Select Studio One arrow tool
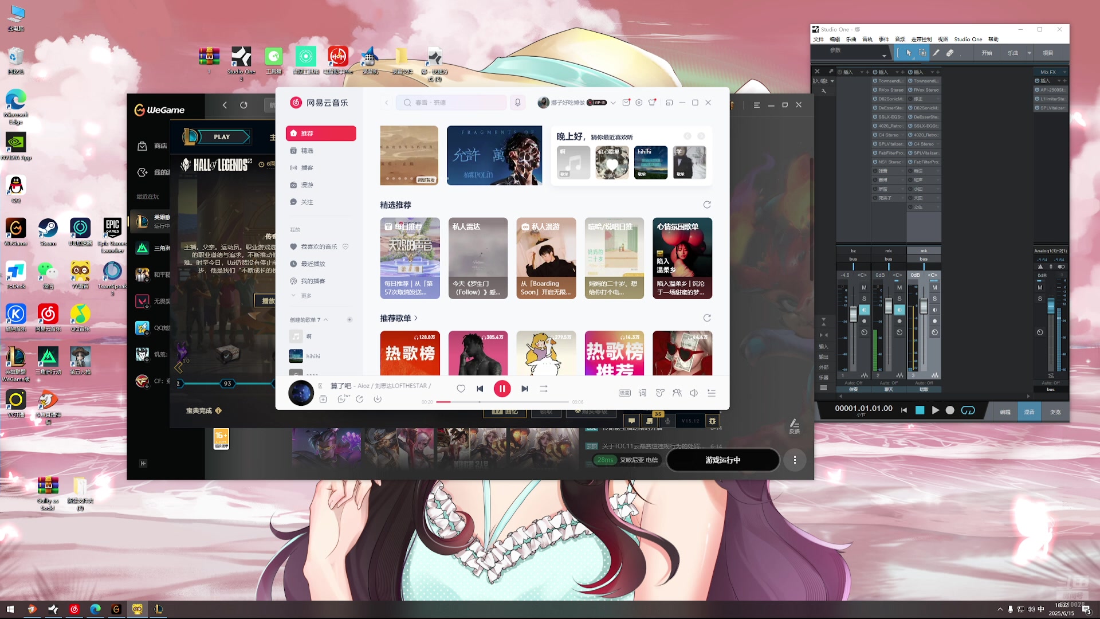Viewport: 1100px width, 619px height. click(x=908, y=53)
